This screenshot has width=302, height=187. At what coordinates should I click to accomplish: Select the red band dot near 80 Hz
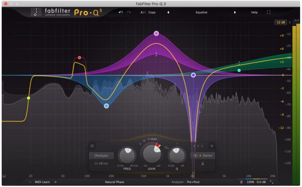coord(80,58)
